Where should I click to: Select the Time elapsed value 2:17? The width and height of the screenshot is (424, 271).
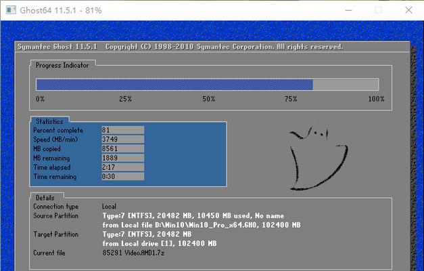click(123, 167)
